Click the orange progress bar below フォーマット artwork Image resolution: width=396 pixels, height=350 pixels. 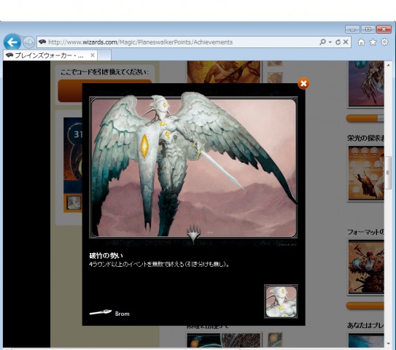pyautogui.click(x=365, y=306)
